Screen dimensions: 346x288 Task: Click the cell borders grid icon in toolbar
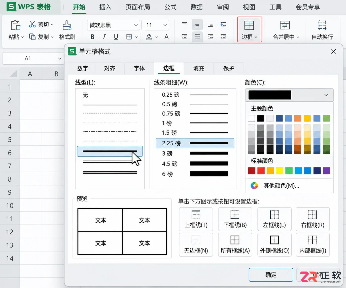(129, 37)
